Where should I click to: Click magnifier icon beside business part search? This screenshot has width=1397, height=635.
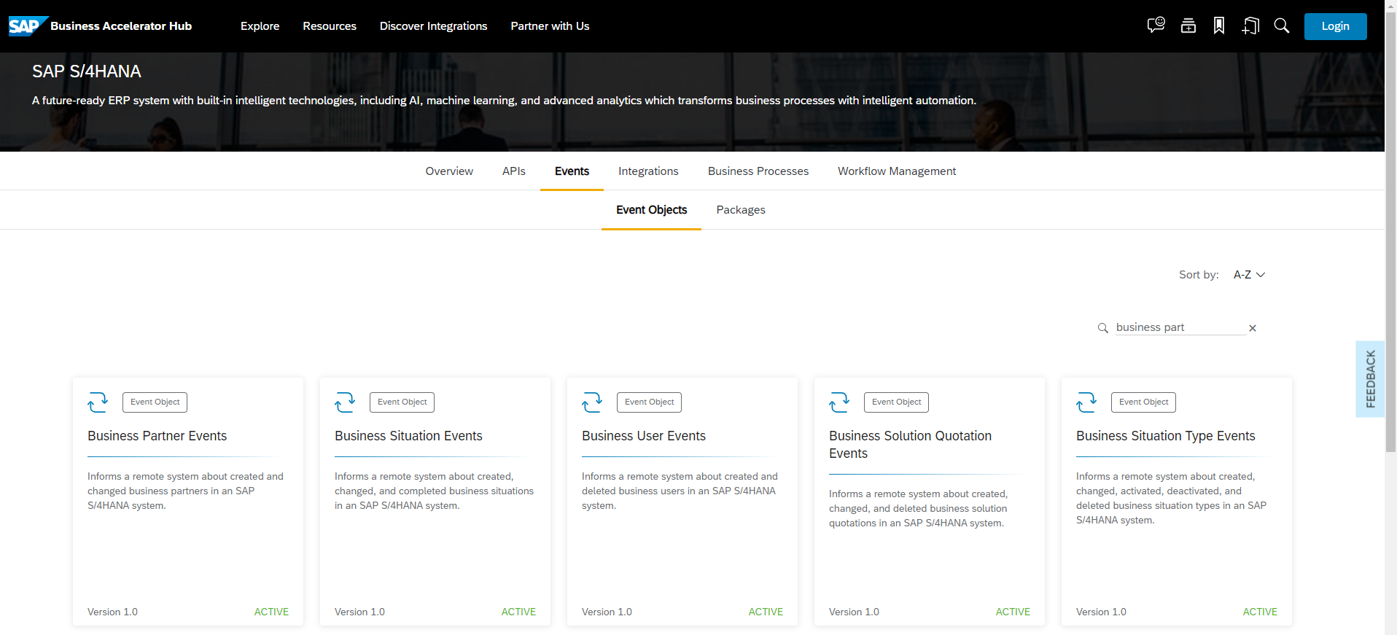click(x=1103, y=328)
